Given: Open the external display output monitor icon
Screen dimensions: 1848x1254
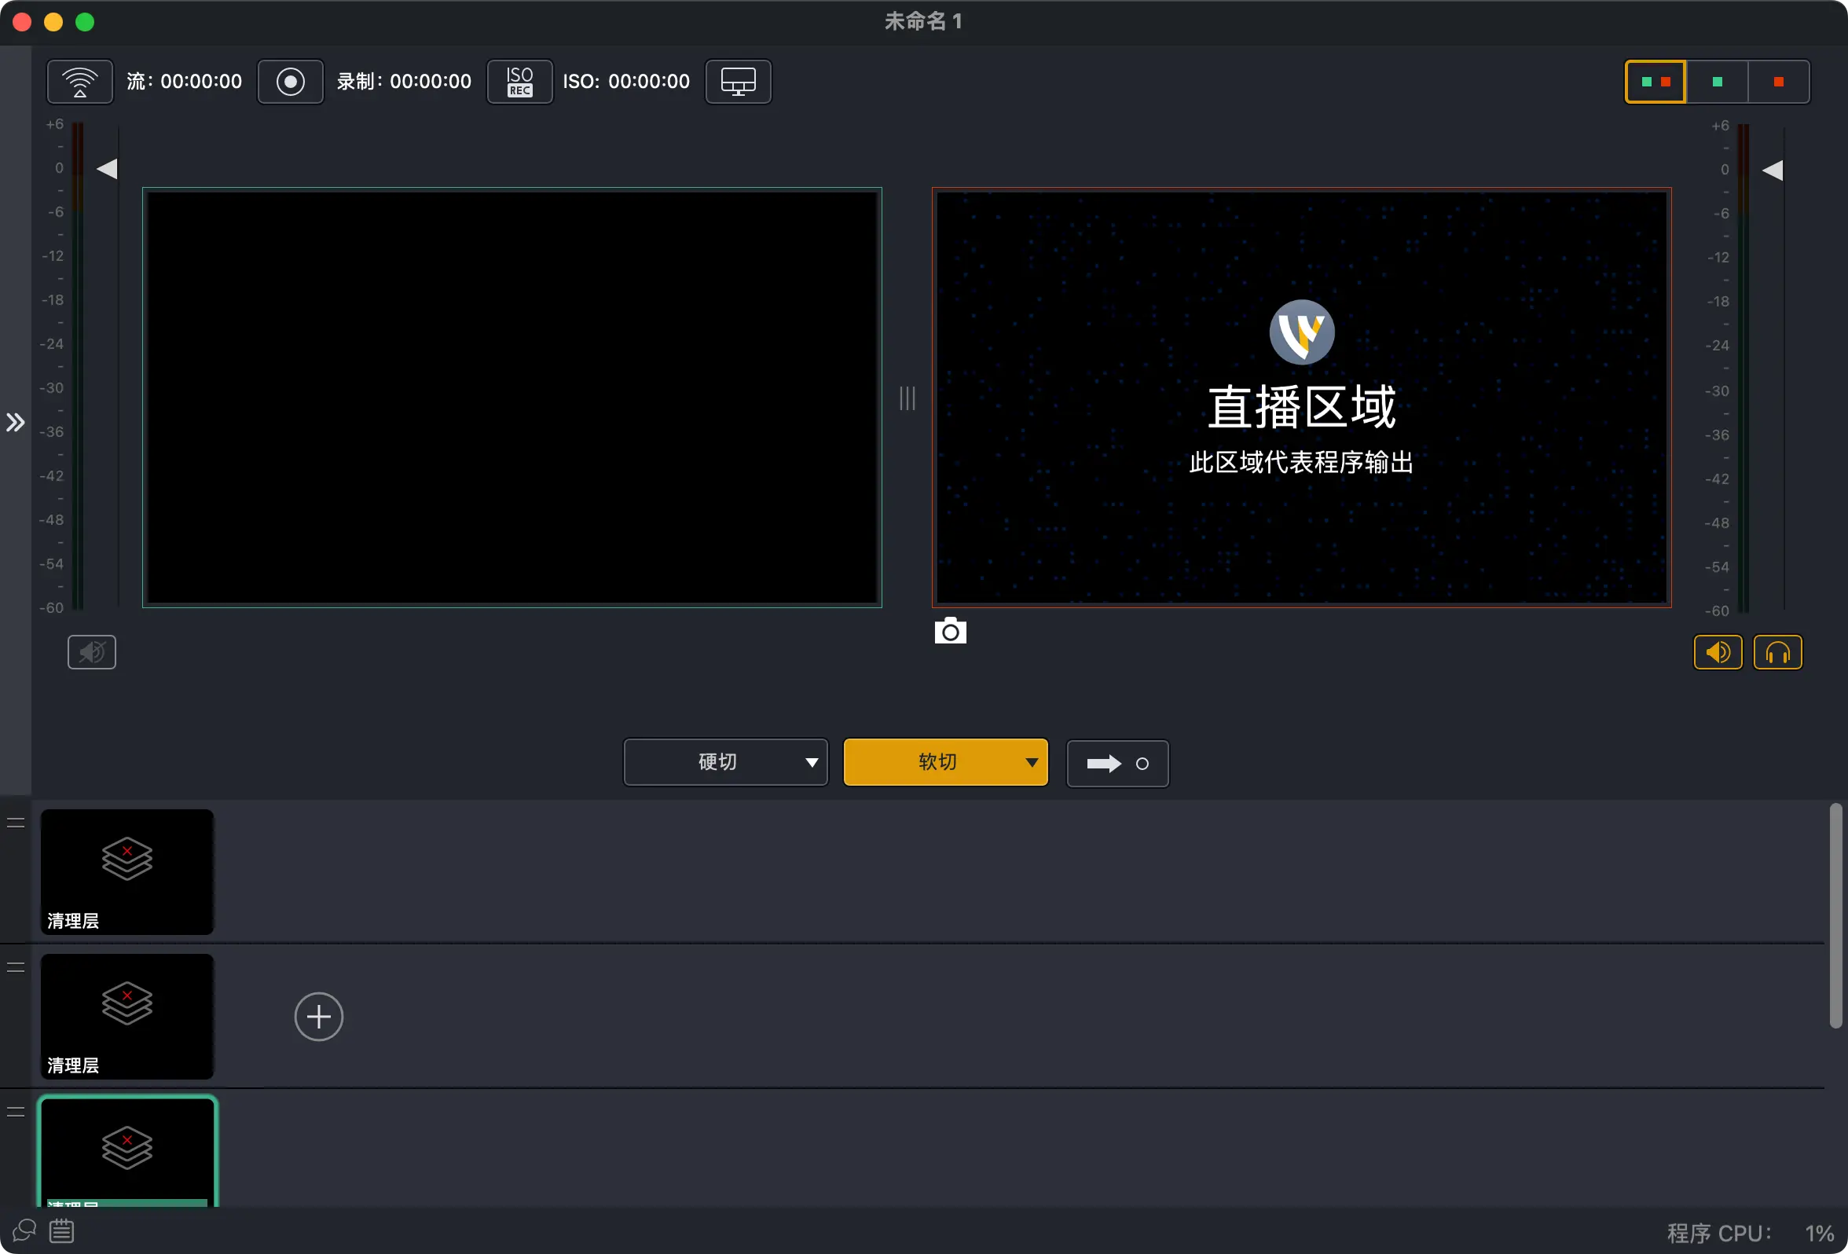Looking at the screenshot, I should [738, 82].
